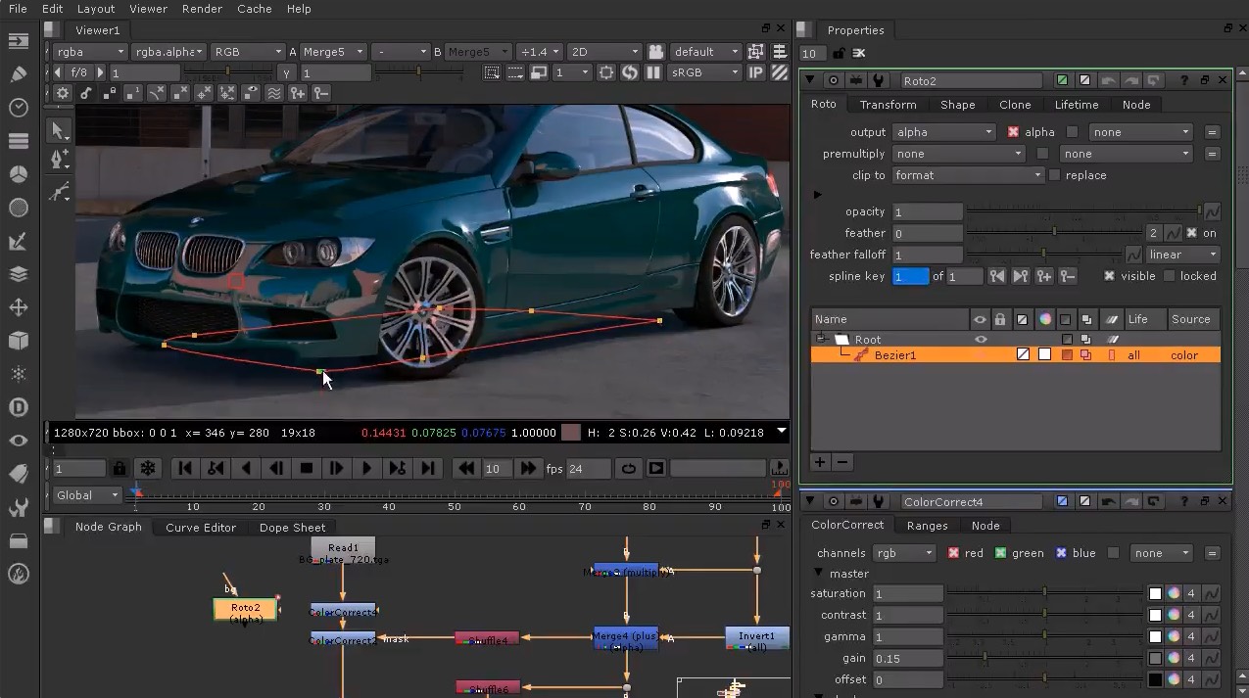
Task: Open the output alpha dropdown
Action: 943,132
